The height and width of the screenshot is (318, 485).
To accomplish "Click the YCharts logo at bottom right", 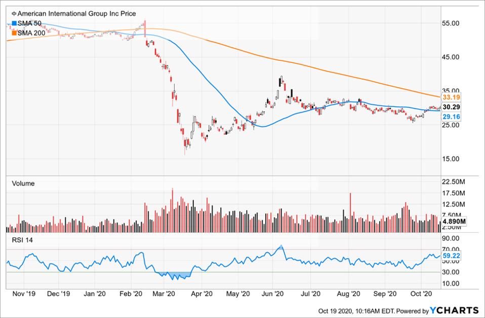I will (454, 310).
